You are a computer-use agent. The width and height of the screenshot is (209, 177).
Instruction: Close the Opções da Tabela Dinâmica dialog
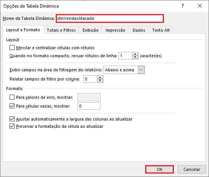tap(200, 6)
